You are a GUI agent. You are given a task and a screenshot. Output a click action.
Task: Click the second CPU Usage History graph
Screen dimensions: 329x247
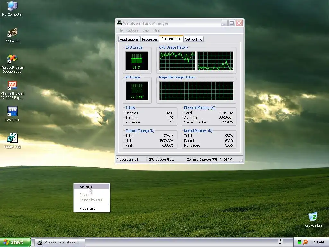point(215,61)
